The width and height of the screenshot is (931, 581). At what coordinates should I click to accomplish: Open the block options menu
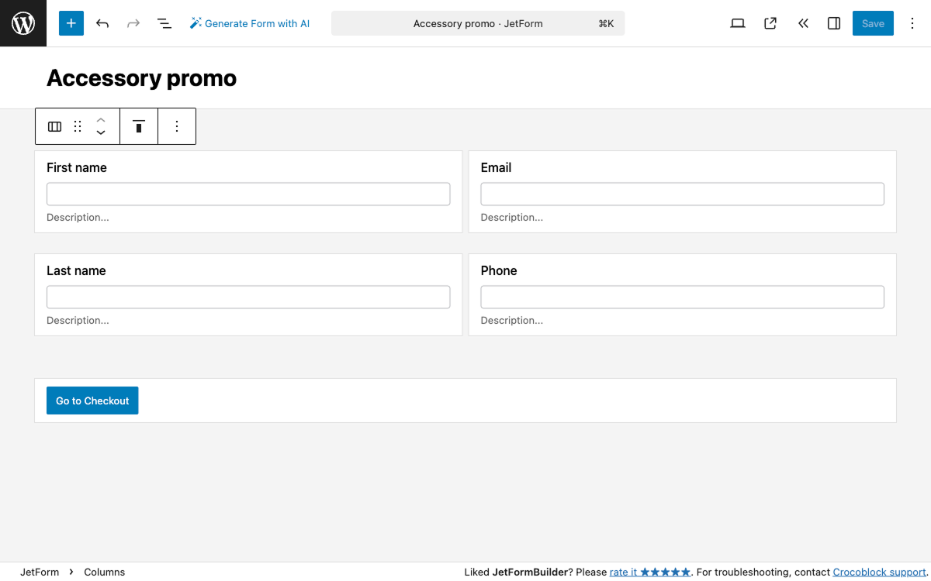(x=176, y=125)
